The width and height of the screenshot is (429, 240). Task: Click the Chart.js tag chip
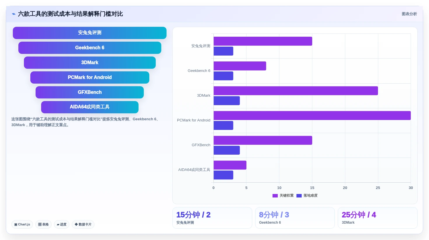(22, 225)
